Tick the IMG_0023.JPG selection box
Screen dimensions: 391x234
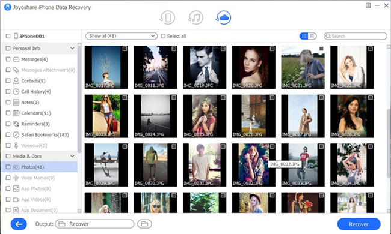[x=125, y=98]
